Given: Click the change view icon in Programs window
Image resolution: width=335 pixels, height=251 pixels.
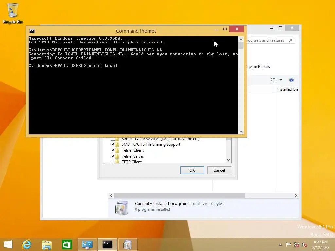Looking at the screenshot, I should click(273, 80).
